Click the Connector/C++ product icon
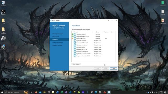The image size is (168, 94). tap(75, 45)
